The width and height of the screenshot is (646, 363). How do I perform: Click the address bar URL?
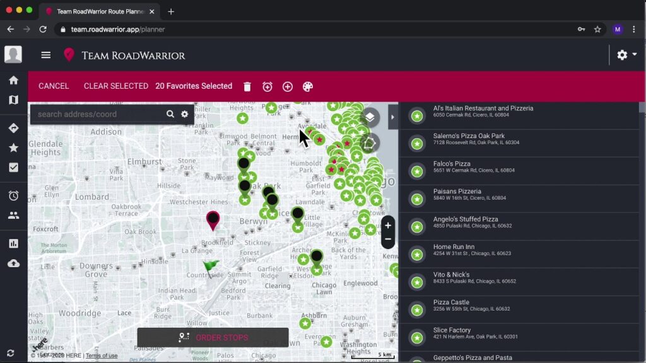(x=118, y=29)
